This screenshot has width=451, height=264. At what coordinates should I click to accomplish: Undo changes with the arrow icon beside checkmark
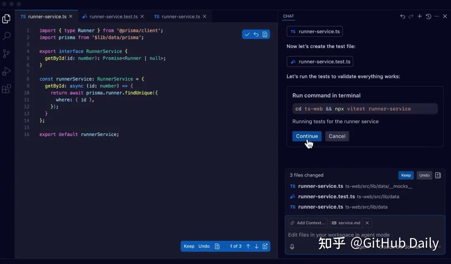(256, 35)
